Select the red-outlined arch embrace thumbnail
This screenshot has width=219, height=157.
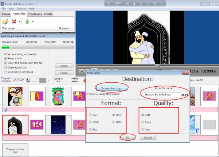(15, 125)
